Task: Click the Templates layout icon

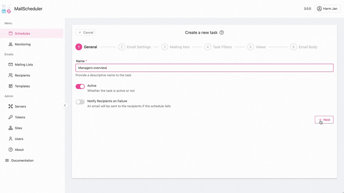Action: click(10, 86)
